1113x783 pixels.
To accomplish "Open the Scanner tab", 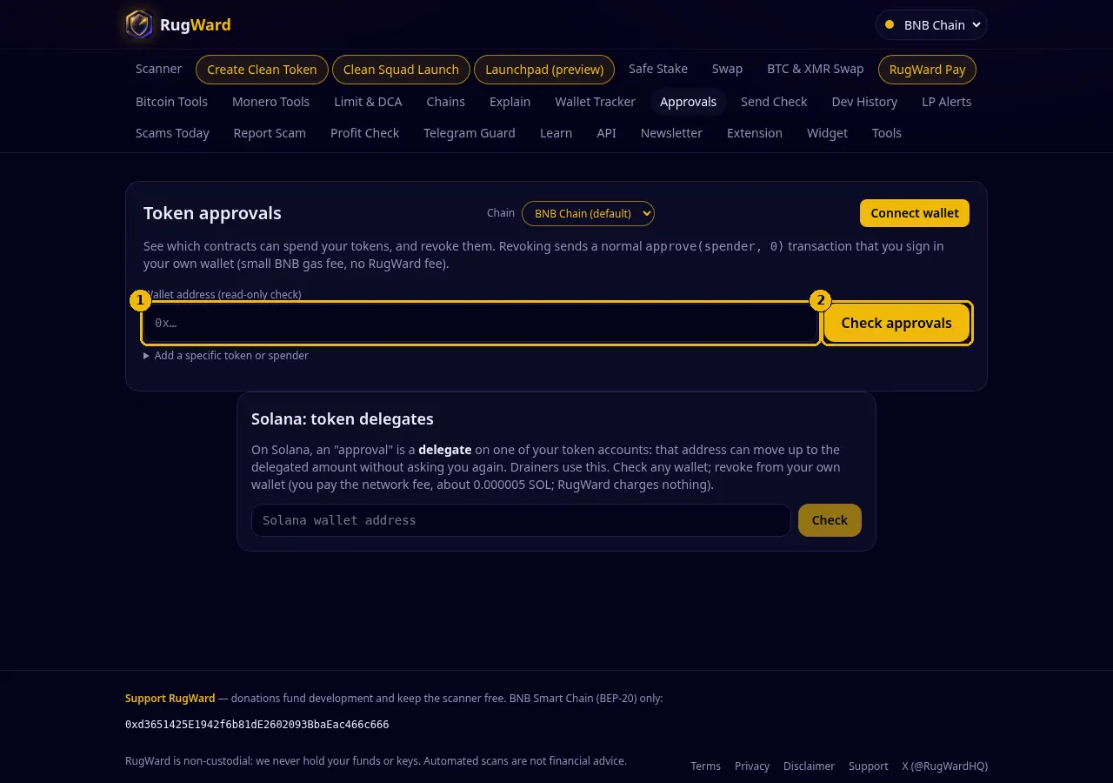I will pyautogui.click(x=158, y=69).
